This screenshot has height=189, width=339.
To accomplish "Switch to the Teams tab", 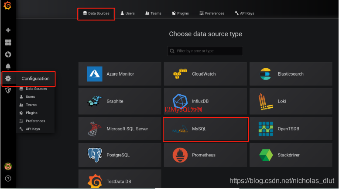I will 153,13.
